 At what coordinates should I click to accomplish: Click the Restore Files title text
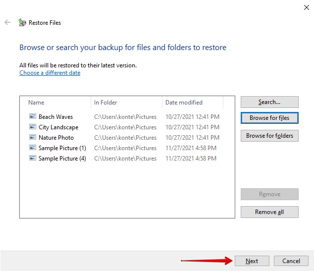pos(45,23)
